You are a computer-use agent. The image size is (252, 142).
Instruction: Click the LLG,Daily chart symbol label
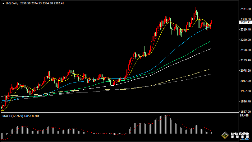[12, 3]
